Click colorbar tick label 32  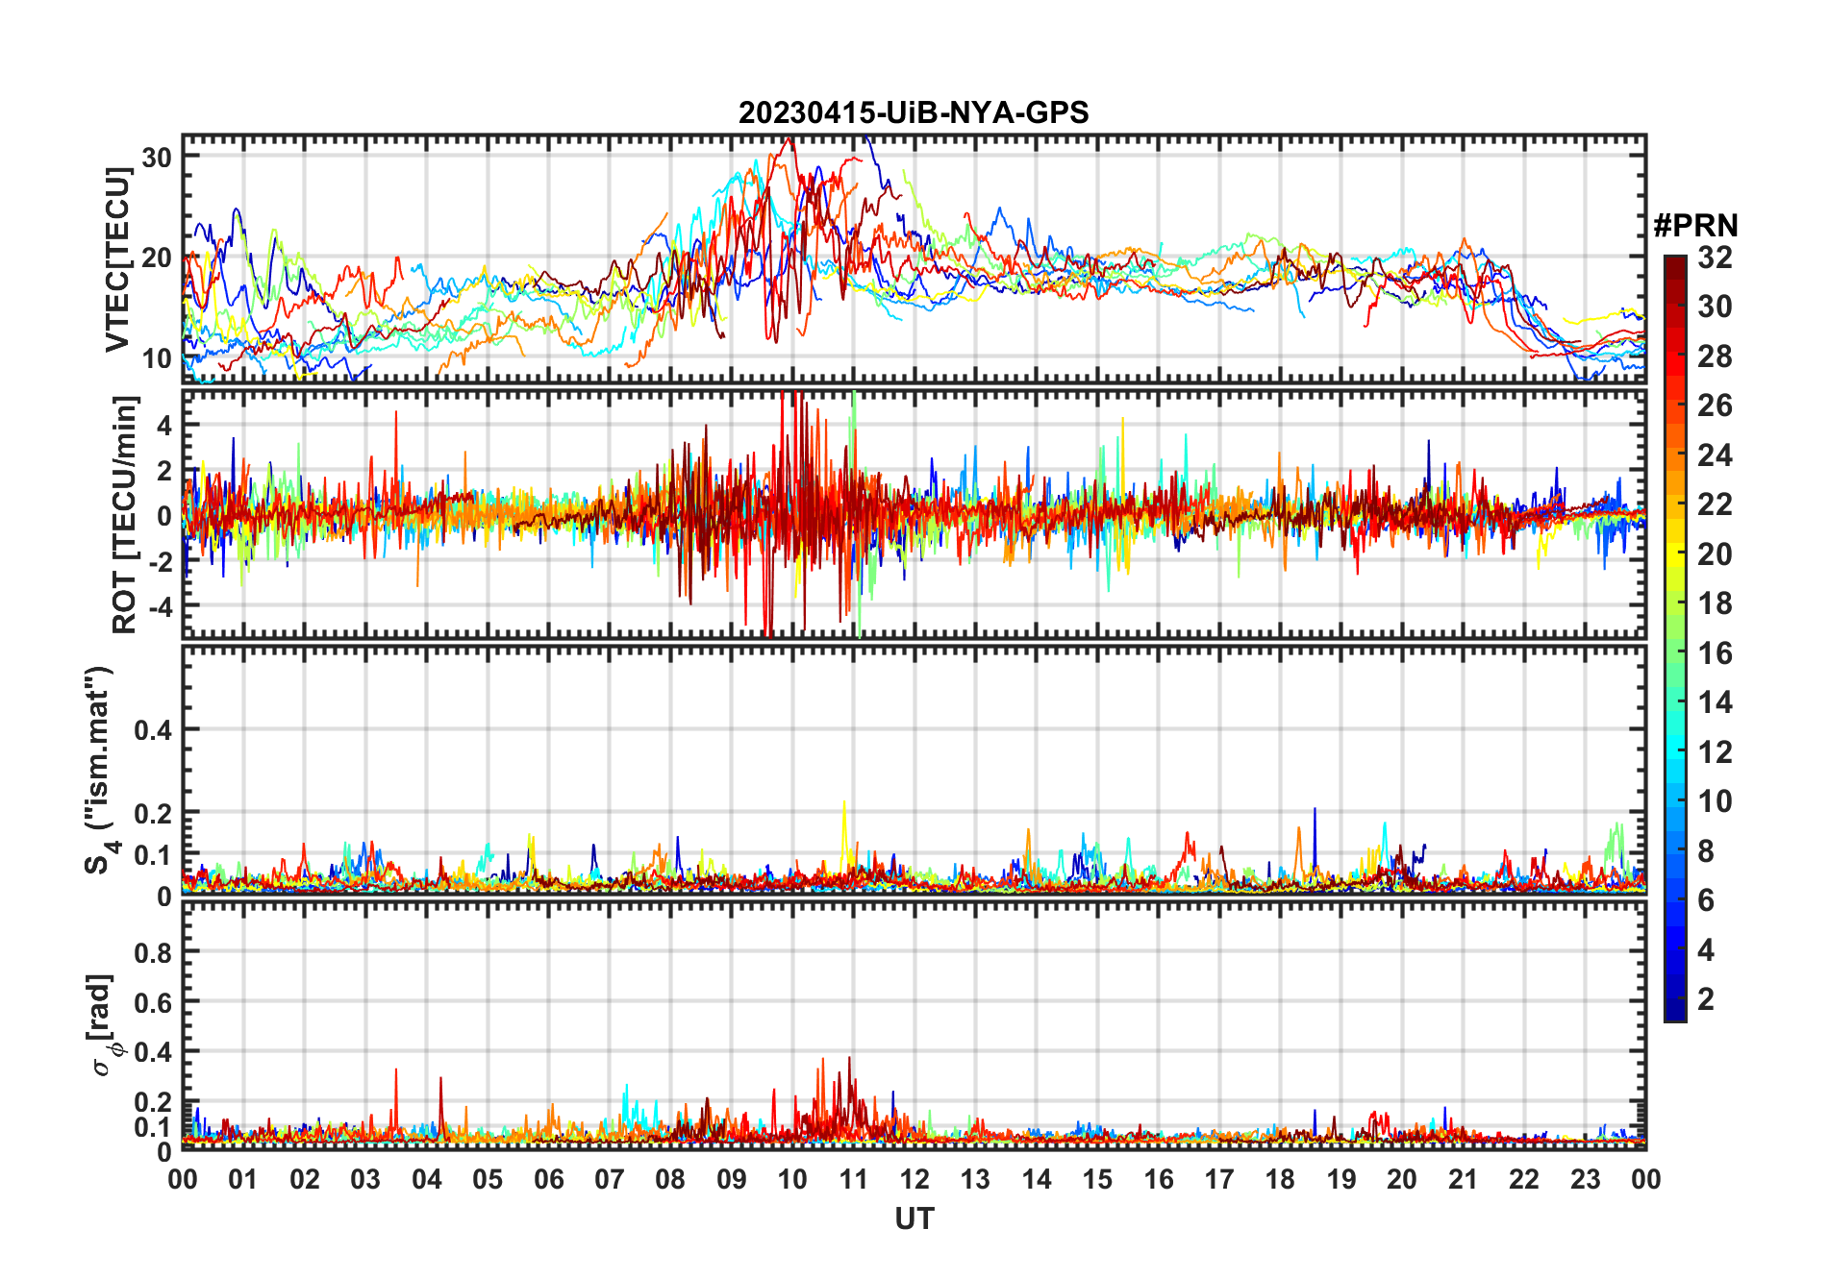pos(1715,258)
